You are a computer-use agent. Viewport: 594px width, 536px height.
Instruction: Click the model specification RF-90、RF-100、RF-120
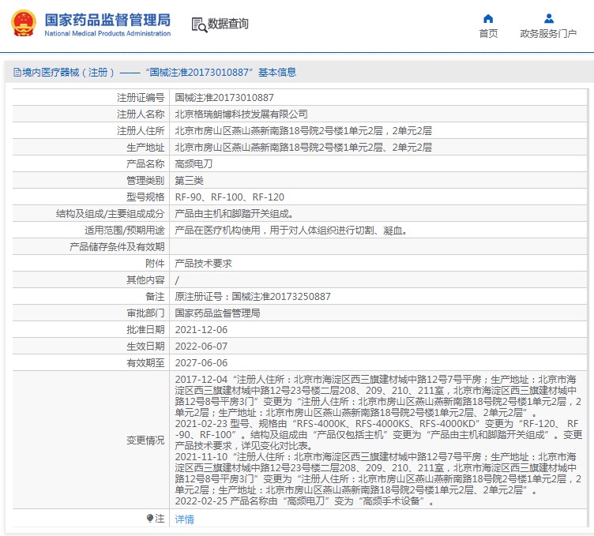pos(229,197)
